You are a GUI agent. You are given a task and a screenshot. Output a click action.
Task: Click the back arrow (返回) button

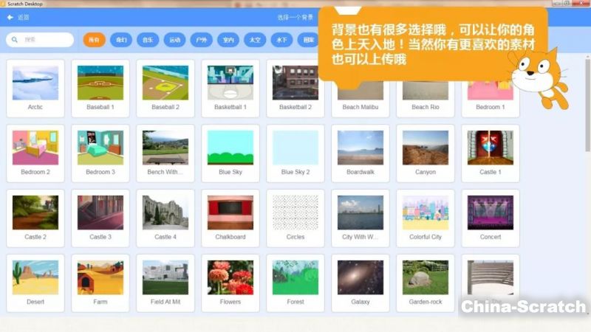[x=12, y=17]
